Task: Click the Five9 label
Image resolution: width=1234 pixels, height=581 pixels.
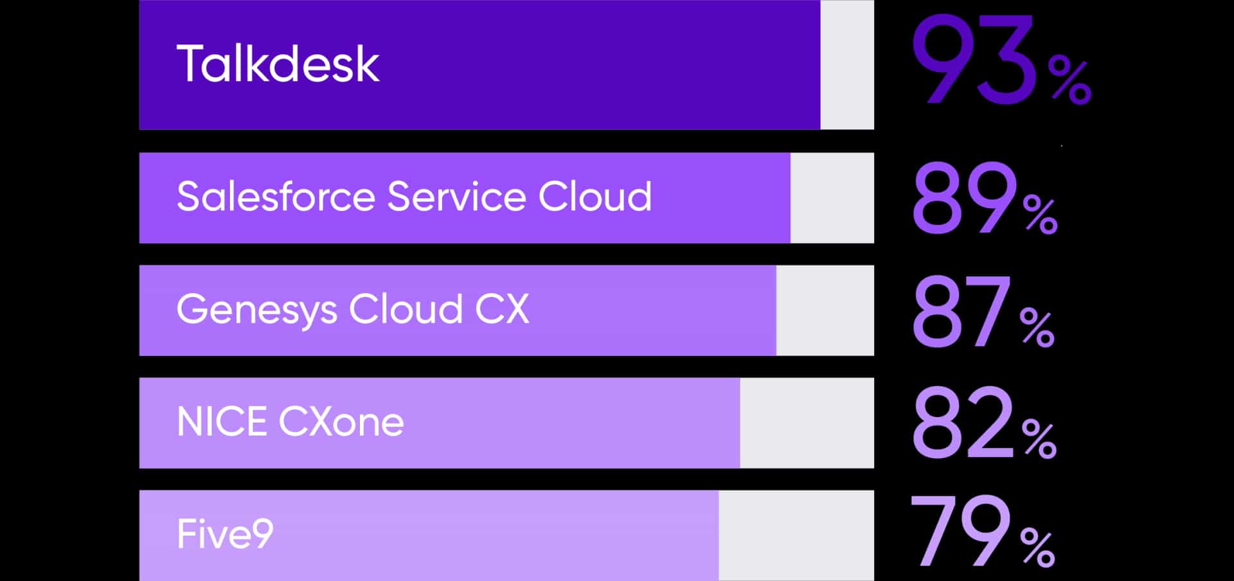Action: (x=225, y=534)
